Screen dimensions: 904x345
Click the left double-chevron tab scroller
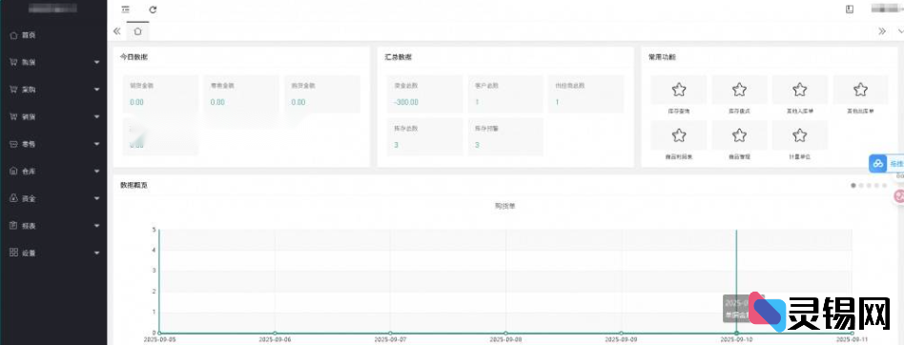[x=117, y=31]
